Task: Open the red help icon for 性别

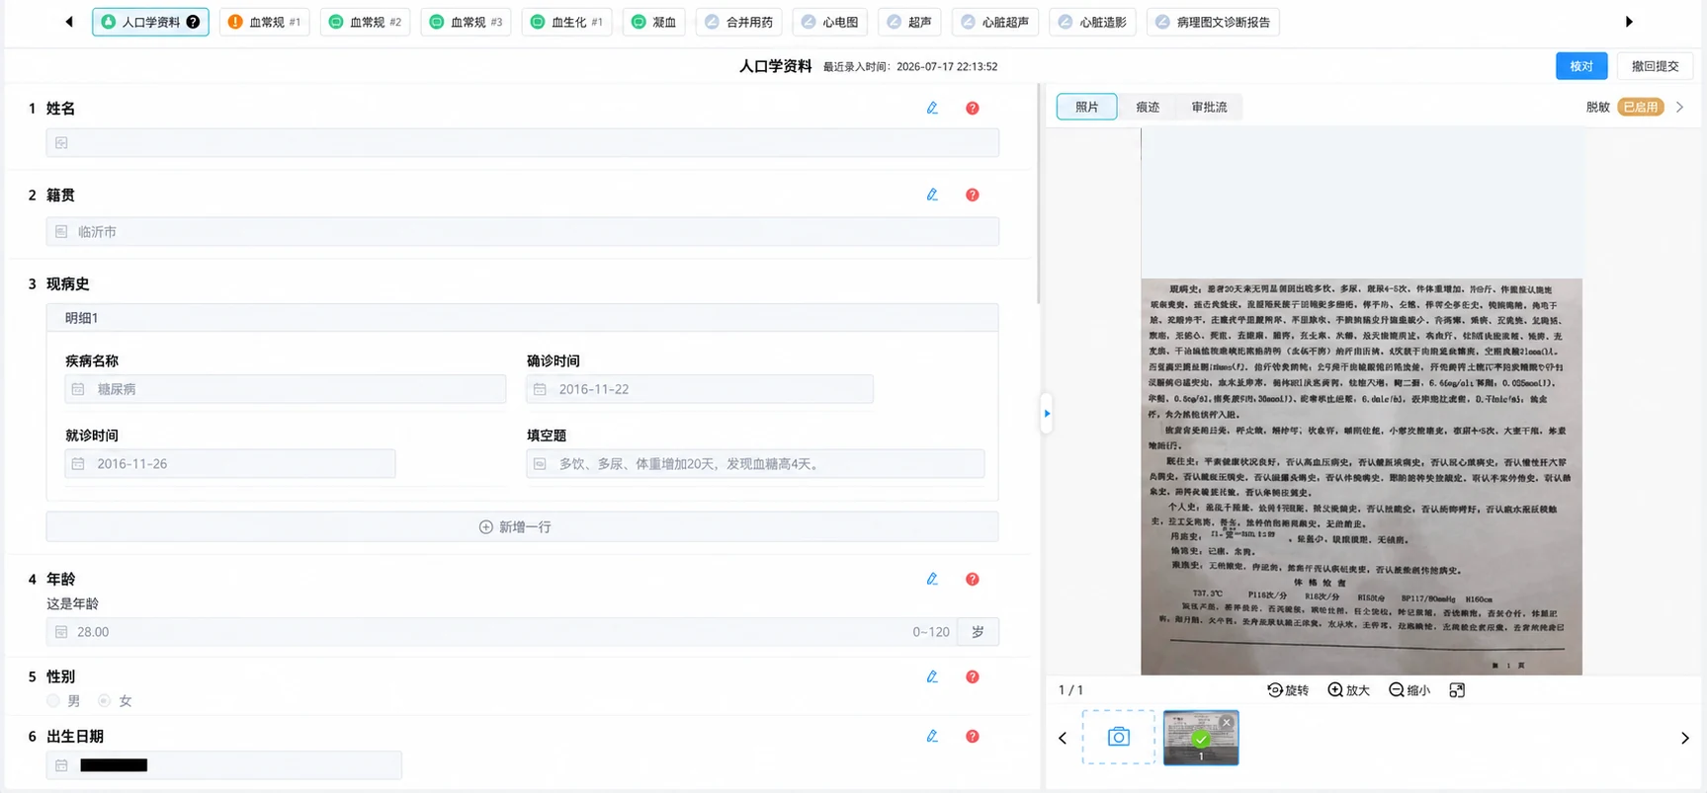Action: pyautogui.click(x=973, y=676)
